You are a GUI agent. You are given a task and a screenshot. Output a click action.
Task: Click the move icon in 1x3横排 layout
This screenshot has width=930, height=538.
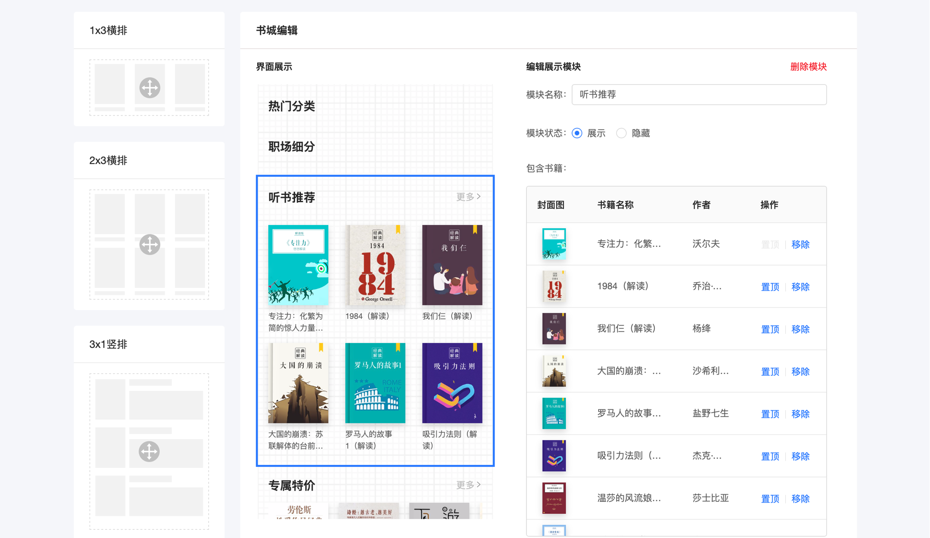pos(150,88)
